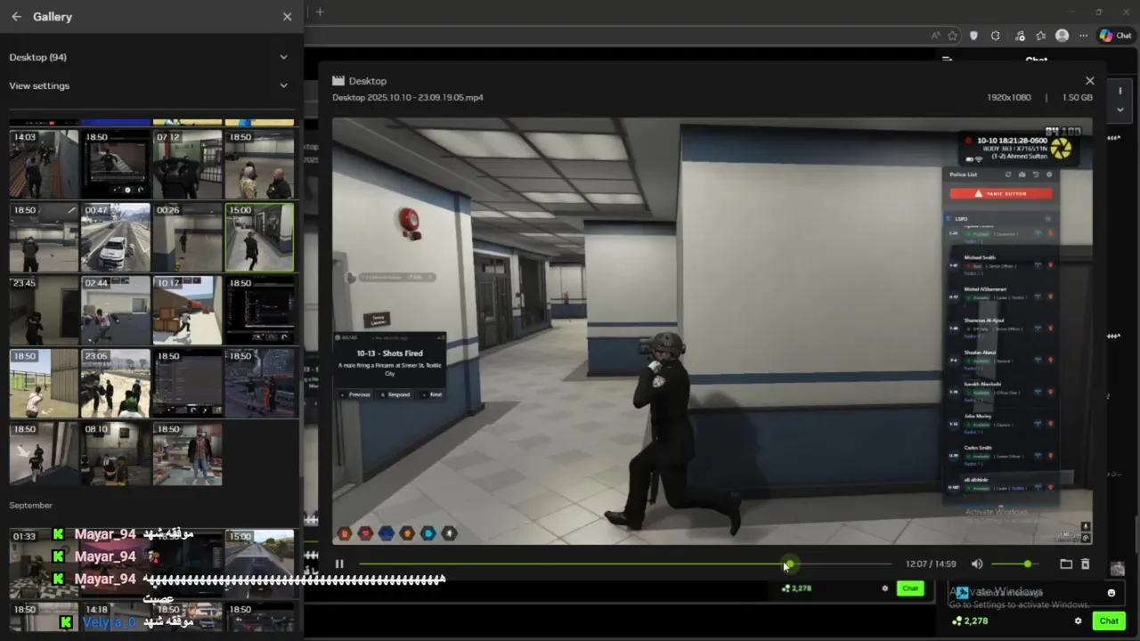Click the green Chat button bottom right
Image resolution: width=1140 pixels, height=641 pixels.
(x=1109, y=621)
